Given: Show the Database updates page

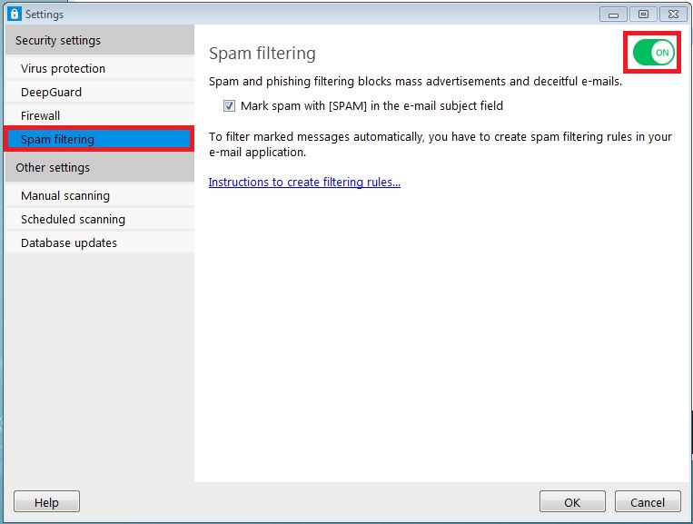Looking at the screenshot, I should 69,243.
